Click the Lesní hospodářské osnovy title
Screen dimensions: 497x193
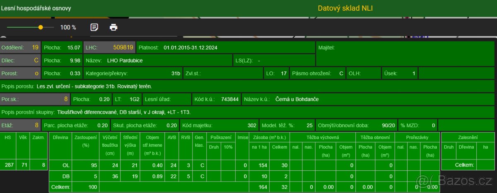click(x=36, y=8)
